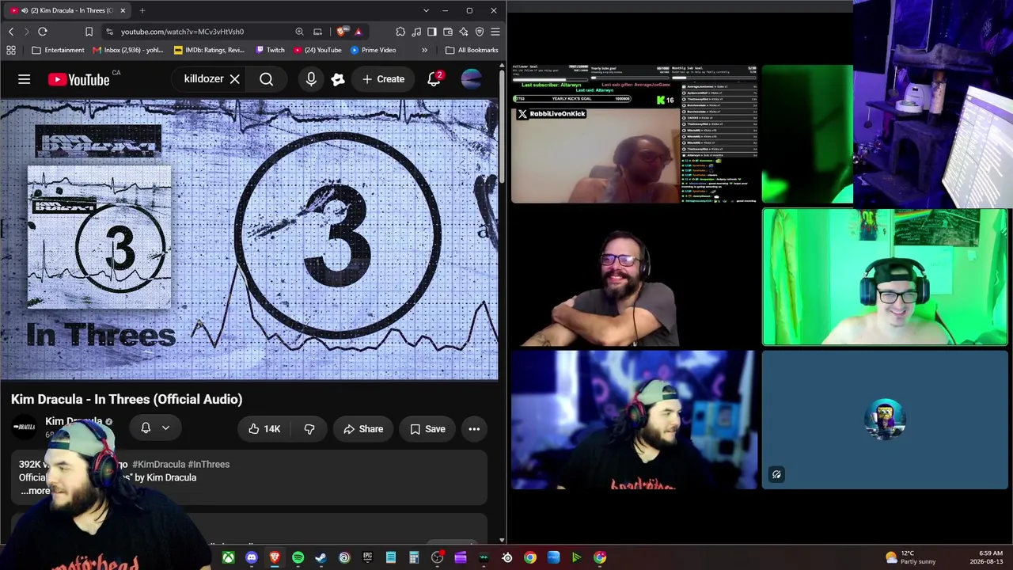Viewport: 1013px width, 570px height.
Task: Open the YouTube guide hamburger menu
Action: point(25,79)
